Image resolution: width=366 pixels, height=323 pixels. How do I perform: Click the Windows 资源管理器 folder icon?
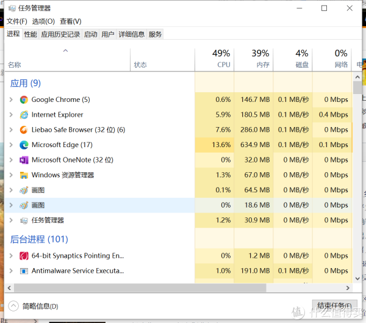coord(24,175)
